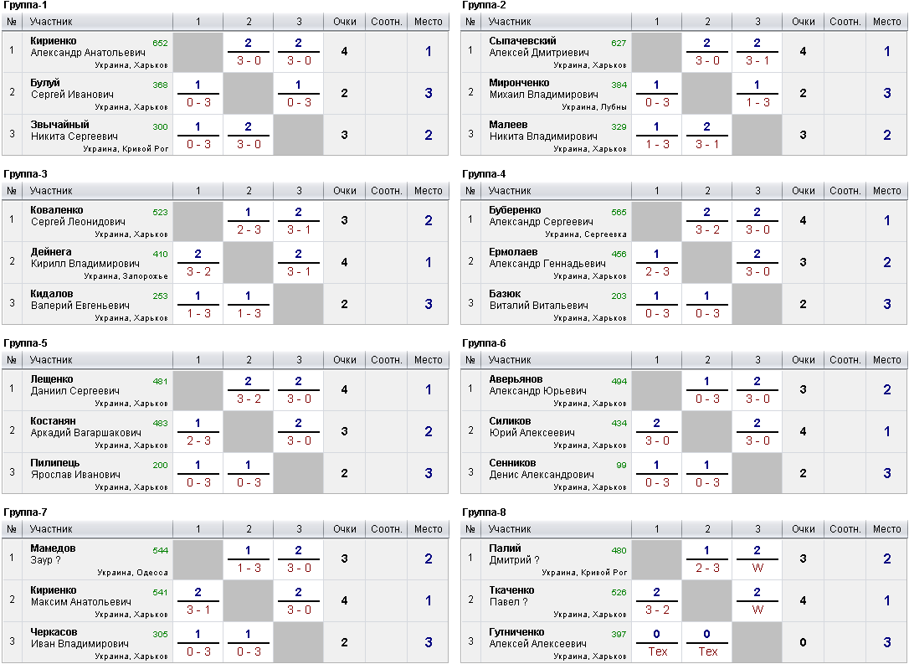Select player Сыпачевский in Group 2
The image size is (909, 664).
(522, 41)
